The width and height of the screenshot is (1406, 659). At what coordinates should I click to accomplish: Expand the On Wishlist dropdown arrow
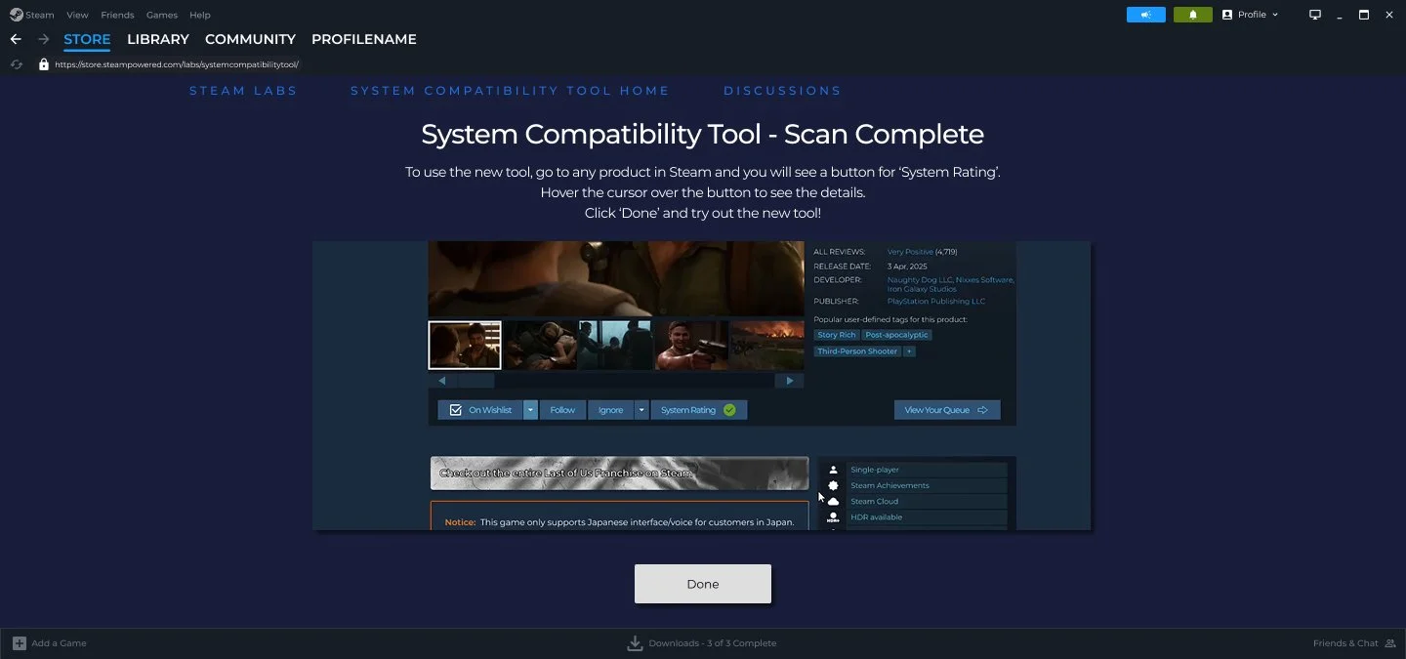click(530, 410)
